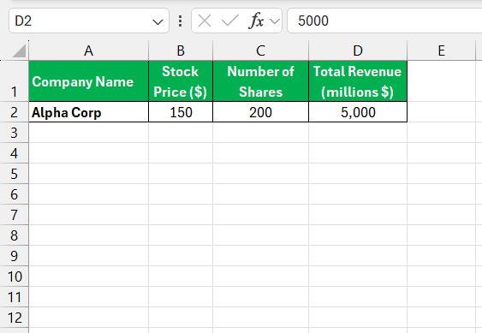The height and width of the screenshot is (333, 482).
Task: Cancel entry with the X formula bar icon
Action: pyautogui.click(x=205, y=21)
